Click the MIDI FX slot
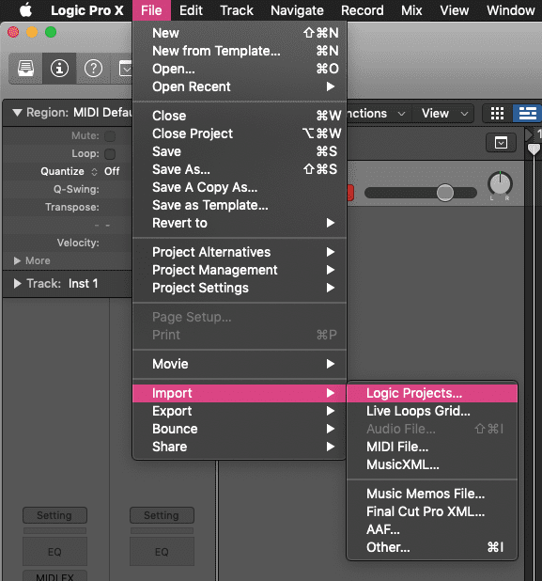Viewport: 542px width, 581px height. [54, 576]
